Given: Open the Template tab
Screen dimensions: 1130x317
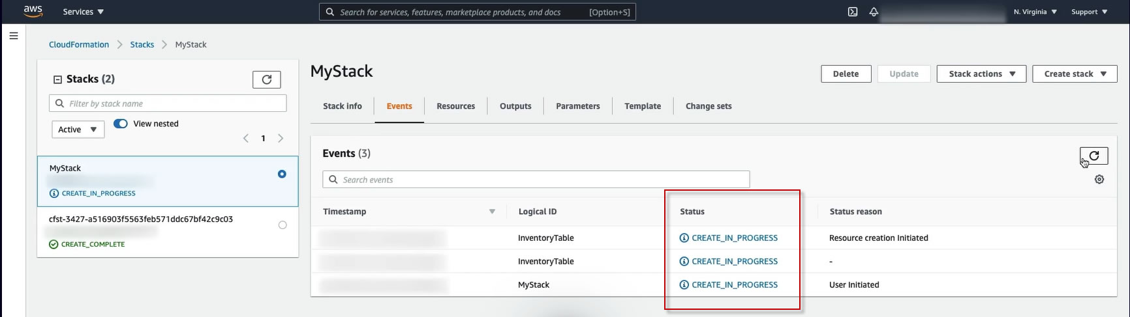Looking at the screenshot, I should pos(642,106).
